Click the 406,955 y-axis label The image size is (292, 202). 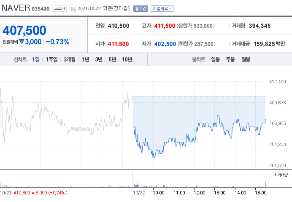(278, 123)
